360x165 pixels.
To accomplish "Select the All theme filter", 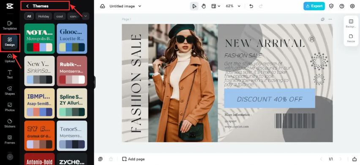I will [x=29, y=16].
